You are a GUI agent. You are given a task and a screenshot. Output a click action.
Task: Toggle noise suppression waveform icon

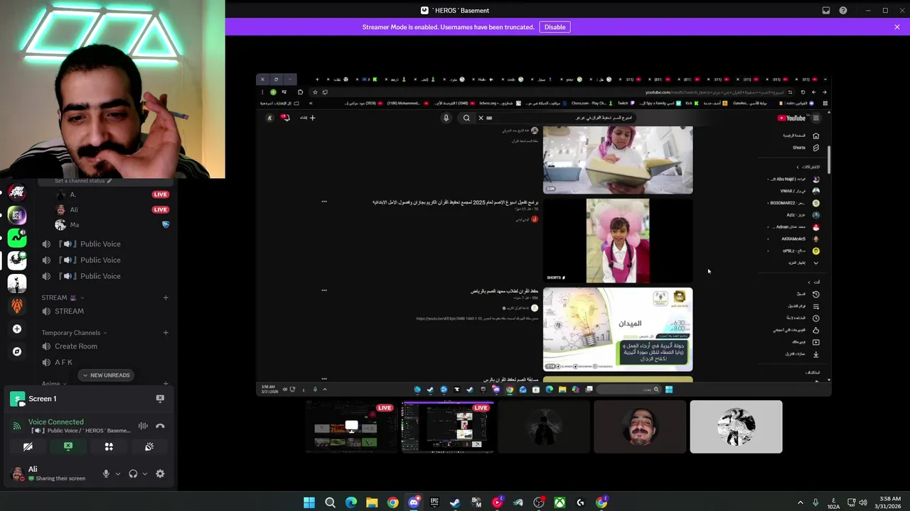tap(143, 426)
